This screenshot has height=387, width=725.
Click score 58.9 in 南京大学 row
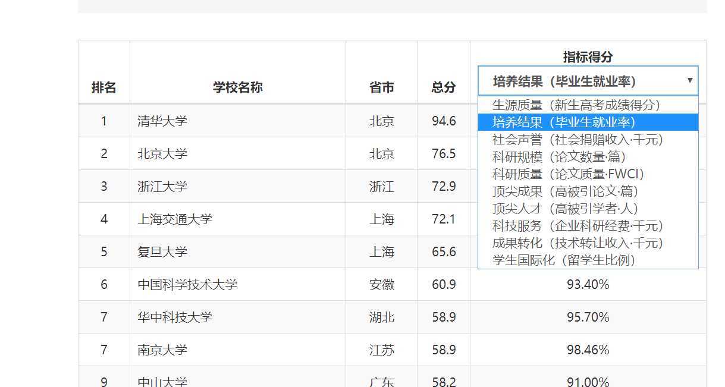[x=444, y=350]
